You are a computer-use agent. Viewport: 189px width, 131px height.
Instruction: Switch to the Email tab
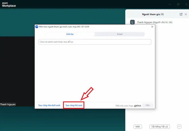click(x=120, y=34)
